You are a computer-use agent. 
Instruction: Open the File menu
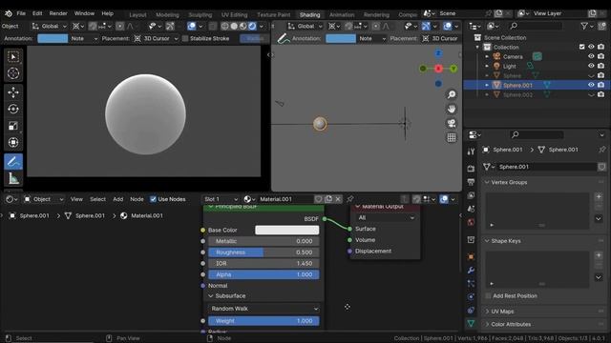(x=21, y=13)
